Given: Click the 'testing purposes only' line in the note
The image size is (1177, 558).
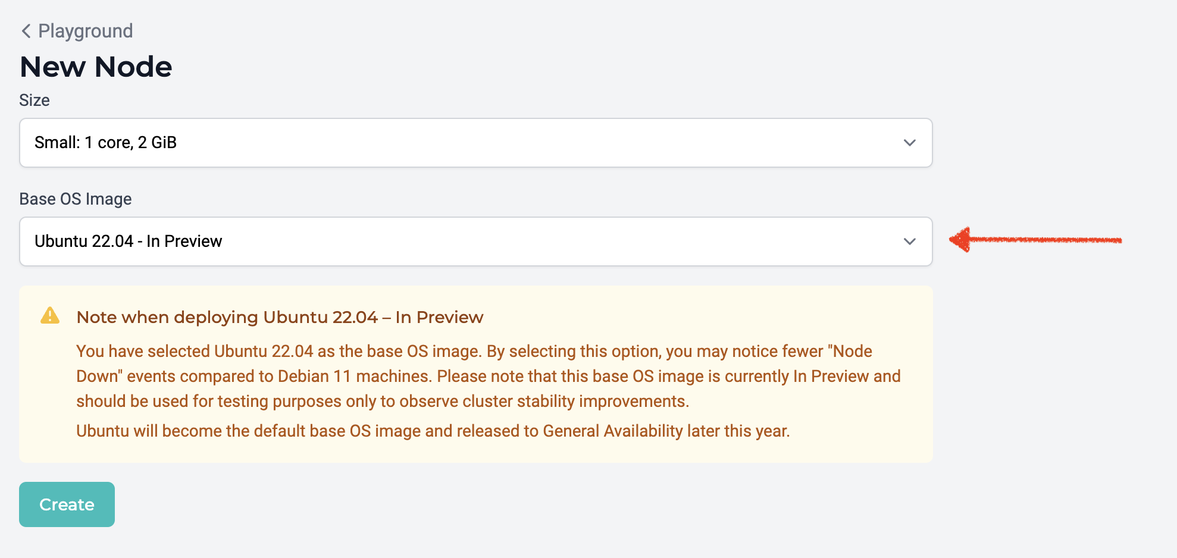Looking at the screenshot, I should coord(383,402).
